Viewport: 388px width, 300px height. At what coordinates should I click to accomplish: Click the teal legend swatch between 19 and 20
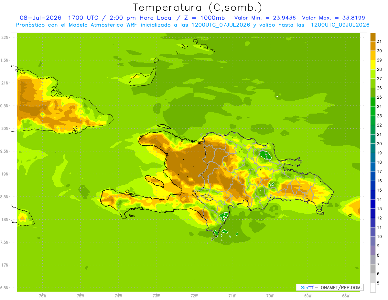coord(373,148)
